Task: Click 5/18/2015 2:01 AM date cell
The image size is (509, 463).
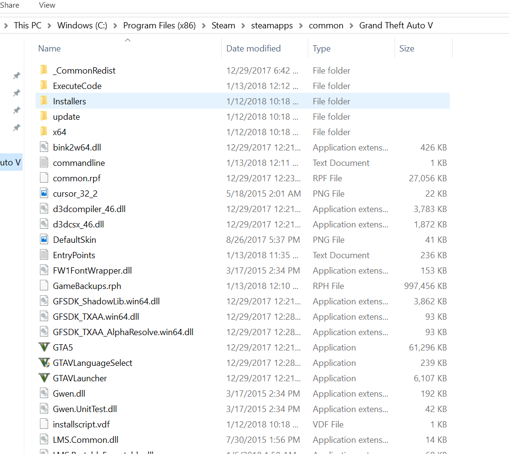Action: [x=263, y=194]
